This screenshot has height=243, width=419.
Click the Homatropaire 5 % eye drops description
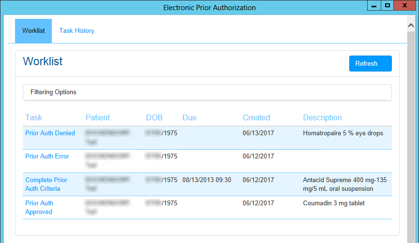point(343,133)
